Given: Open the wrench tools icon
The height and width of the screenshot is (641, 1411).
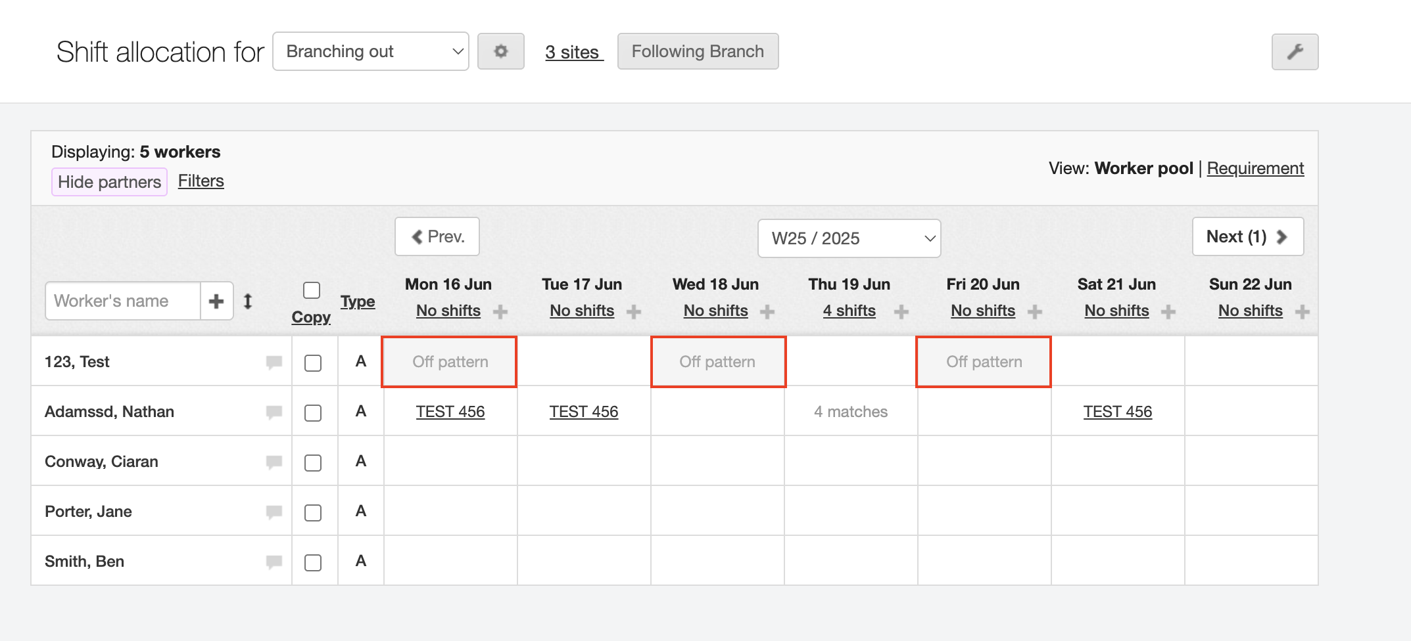Looking at the screenshot, I should point(1294,52).
